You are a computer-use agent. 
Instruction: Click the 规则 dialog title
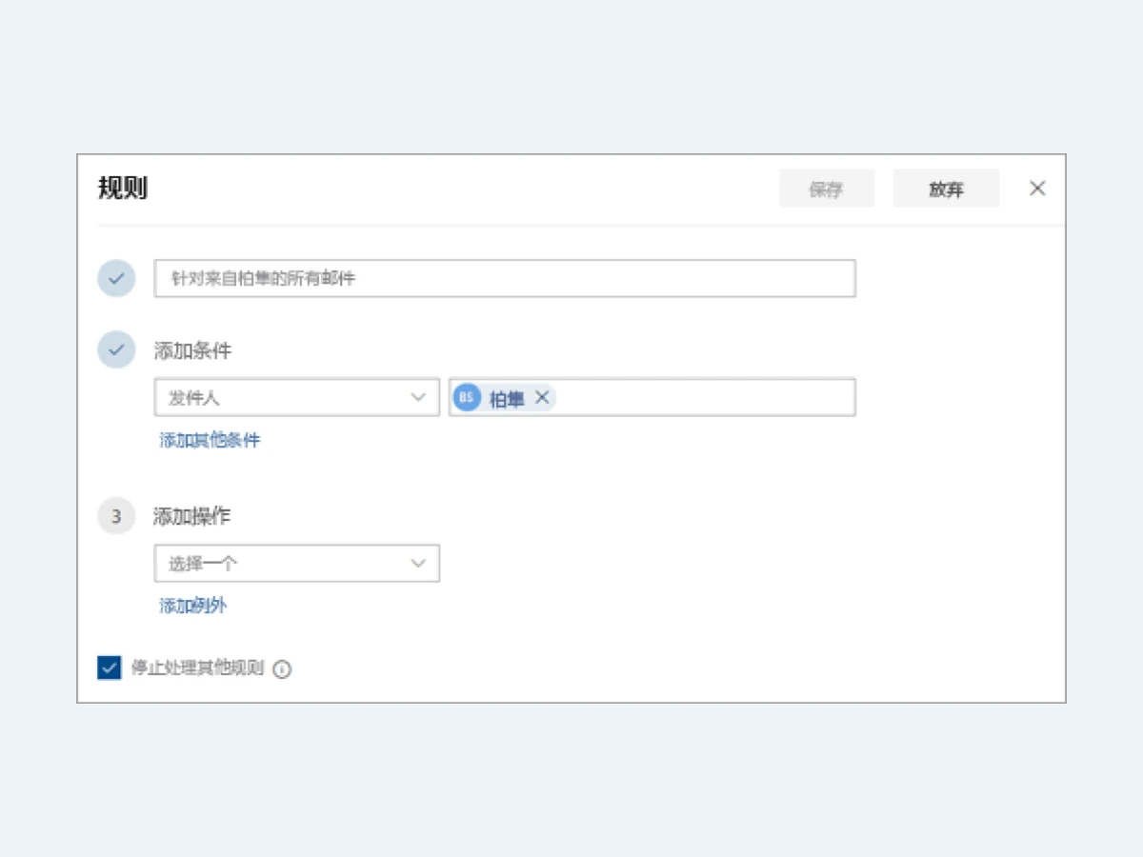[123, 188]
